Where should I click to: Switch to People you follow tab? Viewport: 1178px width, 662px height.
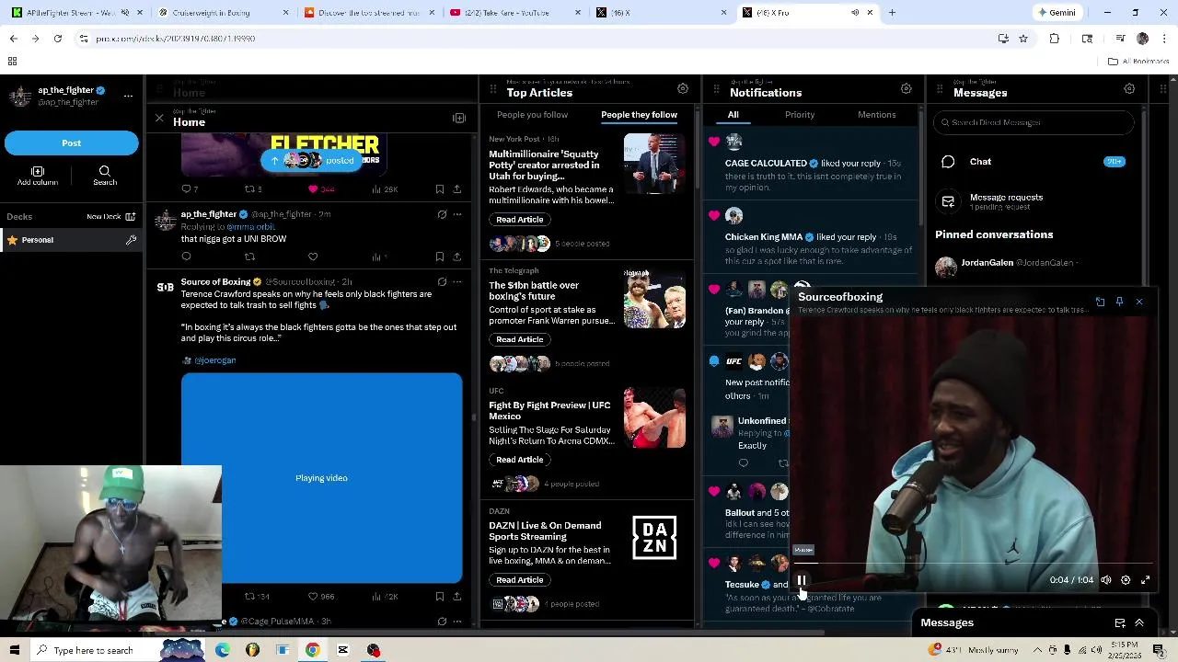point(532,115)
